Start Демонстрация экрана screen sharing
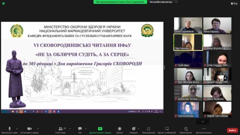240x135 pixels. 100,130
